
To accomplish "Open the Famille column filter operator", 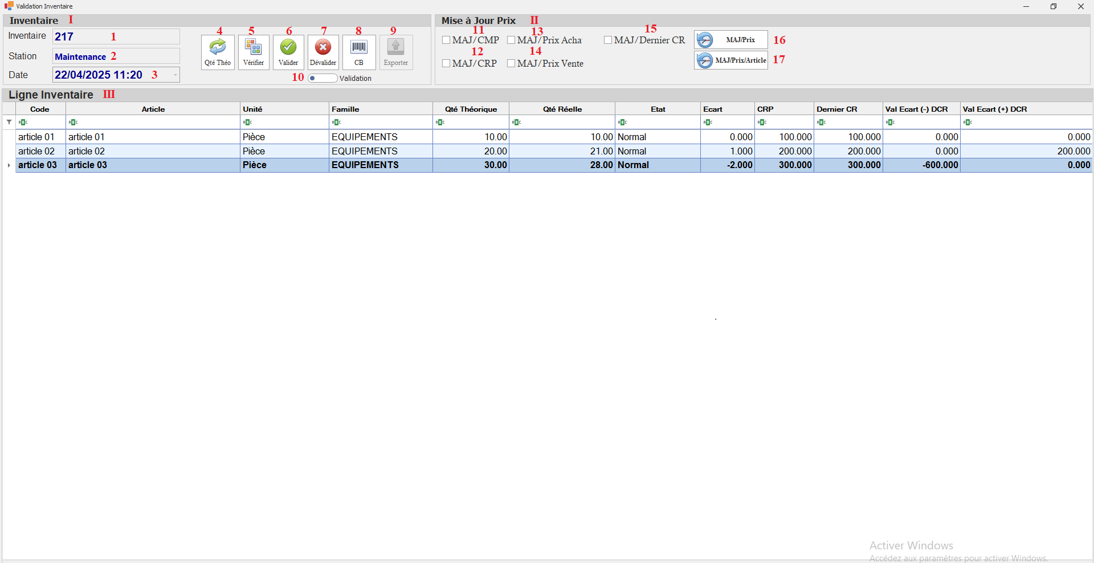I will click(337, 123).
